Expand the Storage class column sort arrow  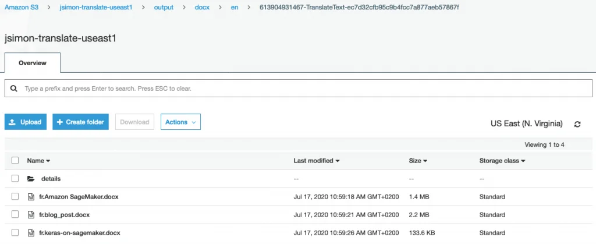coord(523,161)
